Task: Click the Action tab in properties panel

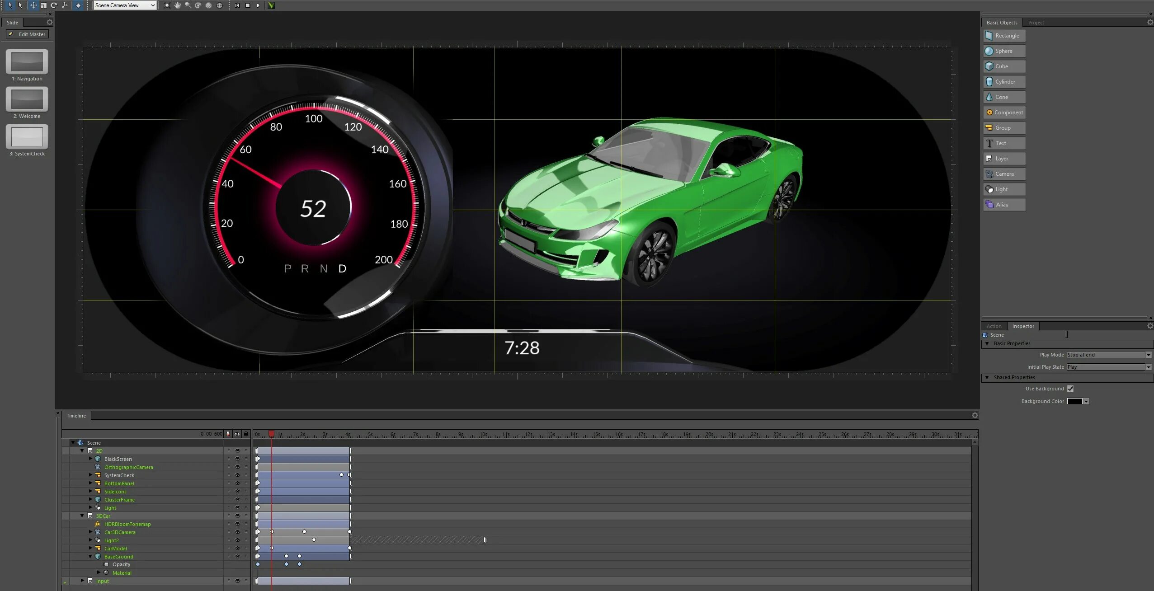Action: [993, 326]
